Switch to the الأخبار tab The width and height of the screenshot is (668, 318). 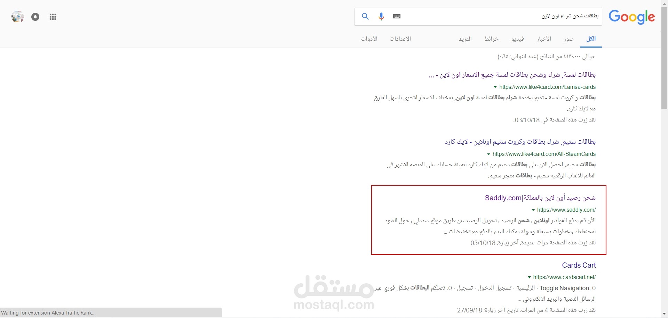tap(544, 39)
